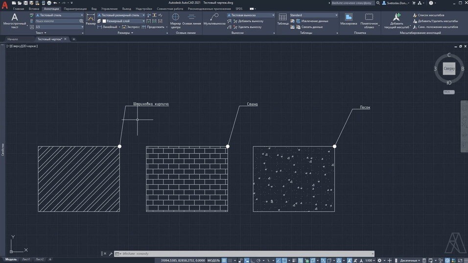Image resolution: width=468 pixels, height=263 pixels.
Task: Click the text search magnifier icon
Action: [81, 21]
